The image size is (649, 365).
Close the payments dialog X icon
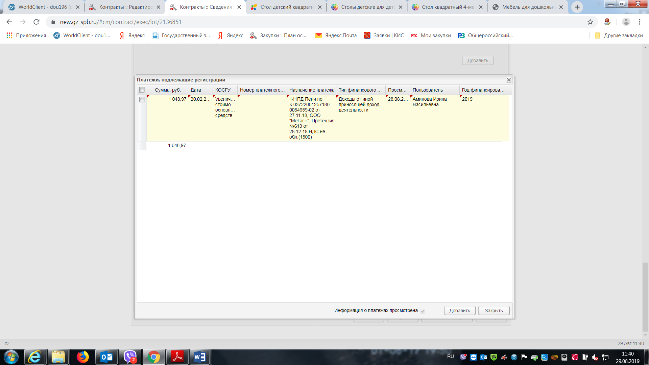pyautogui.click(x=509, y=80)
